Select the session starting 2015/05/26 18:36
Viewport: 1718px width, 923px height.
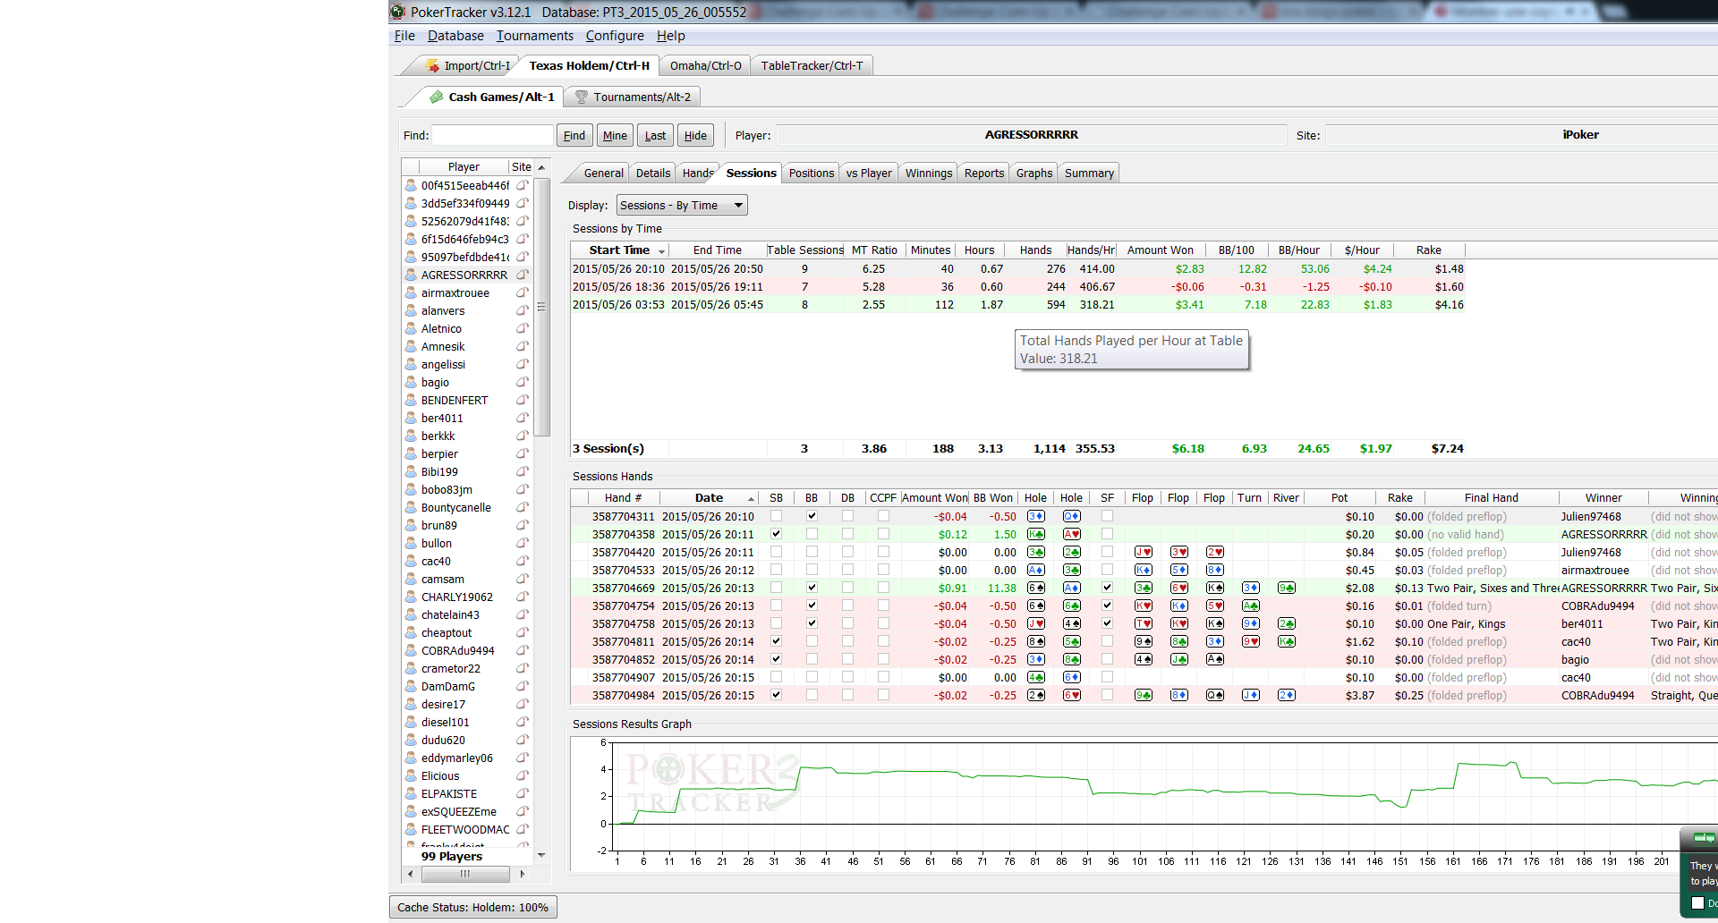point(1018,287)
